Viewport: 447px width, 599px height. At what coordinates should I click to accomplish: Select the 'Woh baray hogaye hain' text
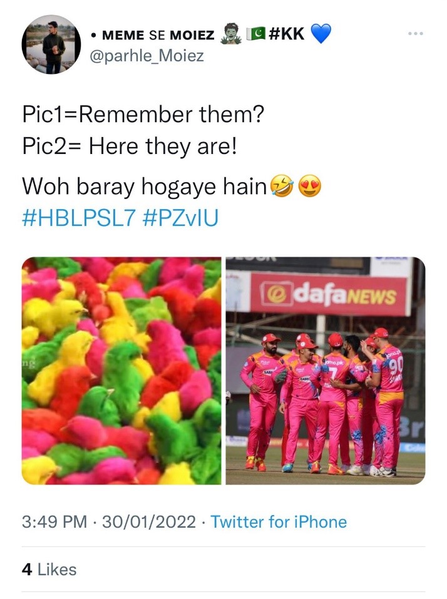[145, 187]
